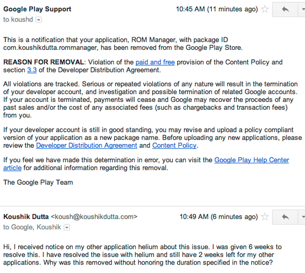The width and height of the screenshot is (305, 273).
Task: Reply to the Koushik Dutta message
Action: [285, 217]
